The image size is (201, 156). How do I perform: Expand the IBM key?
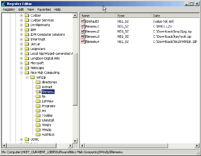(x=21, y=30)
